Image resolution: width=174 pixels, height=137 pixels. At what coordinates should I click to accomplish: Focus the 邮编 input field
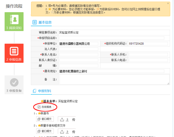click(x=79, y=65)
